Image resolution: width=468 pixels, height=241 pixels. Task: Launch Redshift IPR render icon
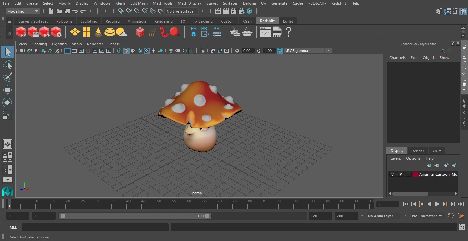coord(45,32)
